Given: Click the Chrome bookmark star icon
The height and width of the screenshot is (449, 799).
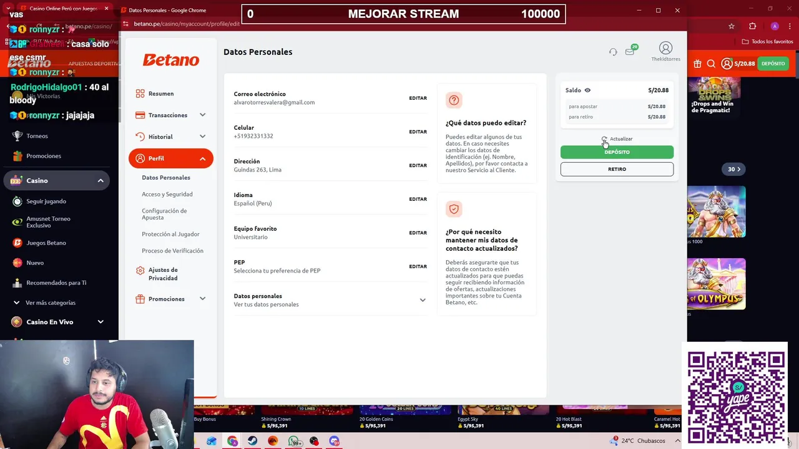Looking at the screenshot, I should pyautogui.click(x=732, y=26).
